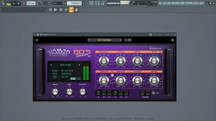The width and height of the screenshot is (216, 121).
Task: Select next preset in plugin title bar
Action: pyautogui.click(x=168, y=35)
